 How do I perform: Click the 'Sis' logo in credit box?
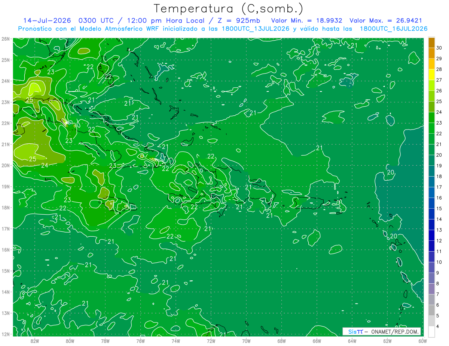(x=352, y=331)
